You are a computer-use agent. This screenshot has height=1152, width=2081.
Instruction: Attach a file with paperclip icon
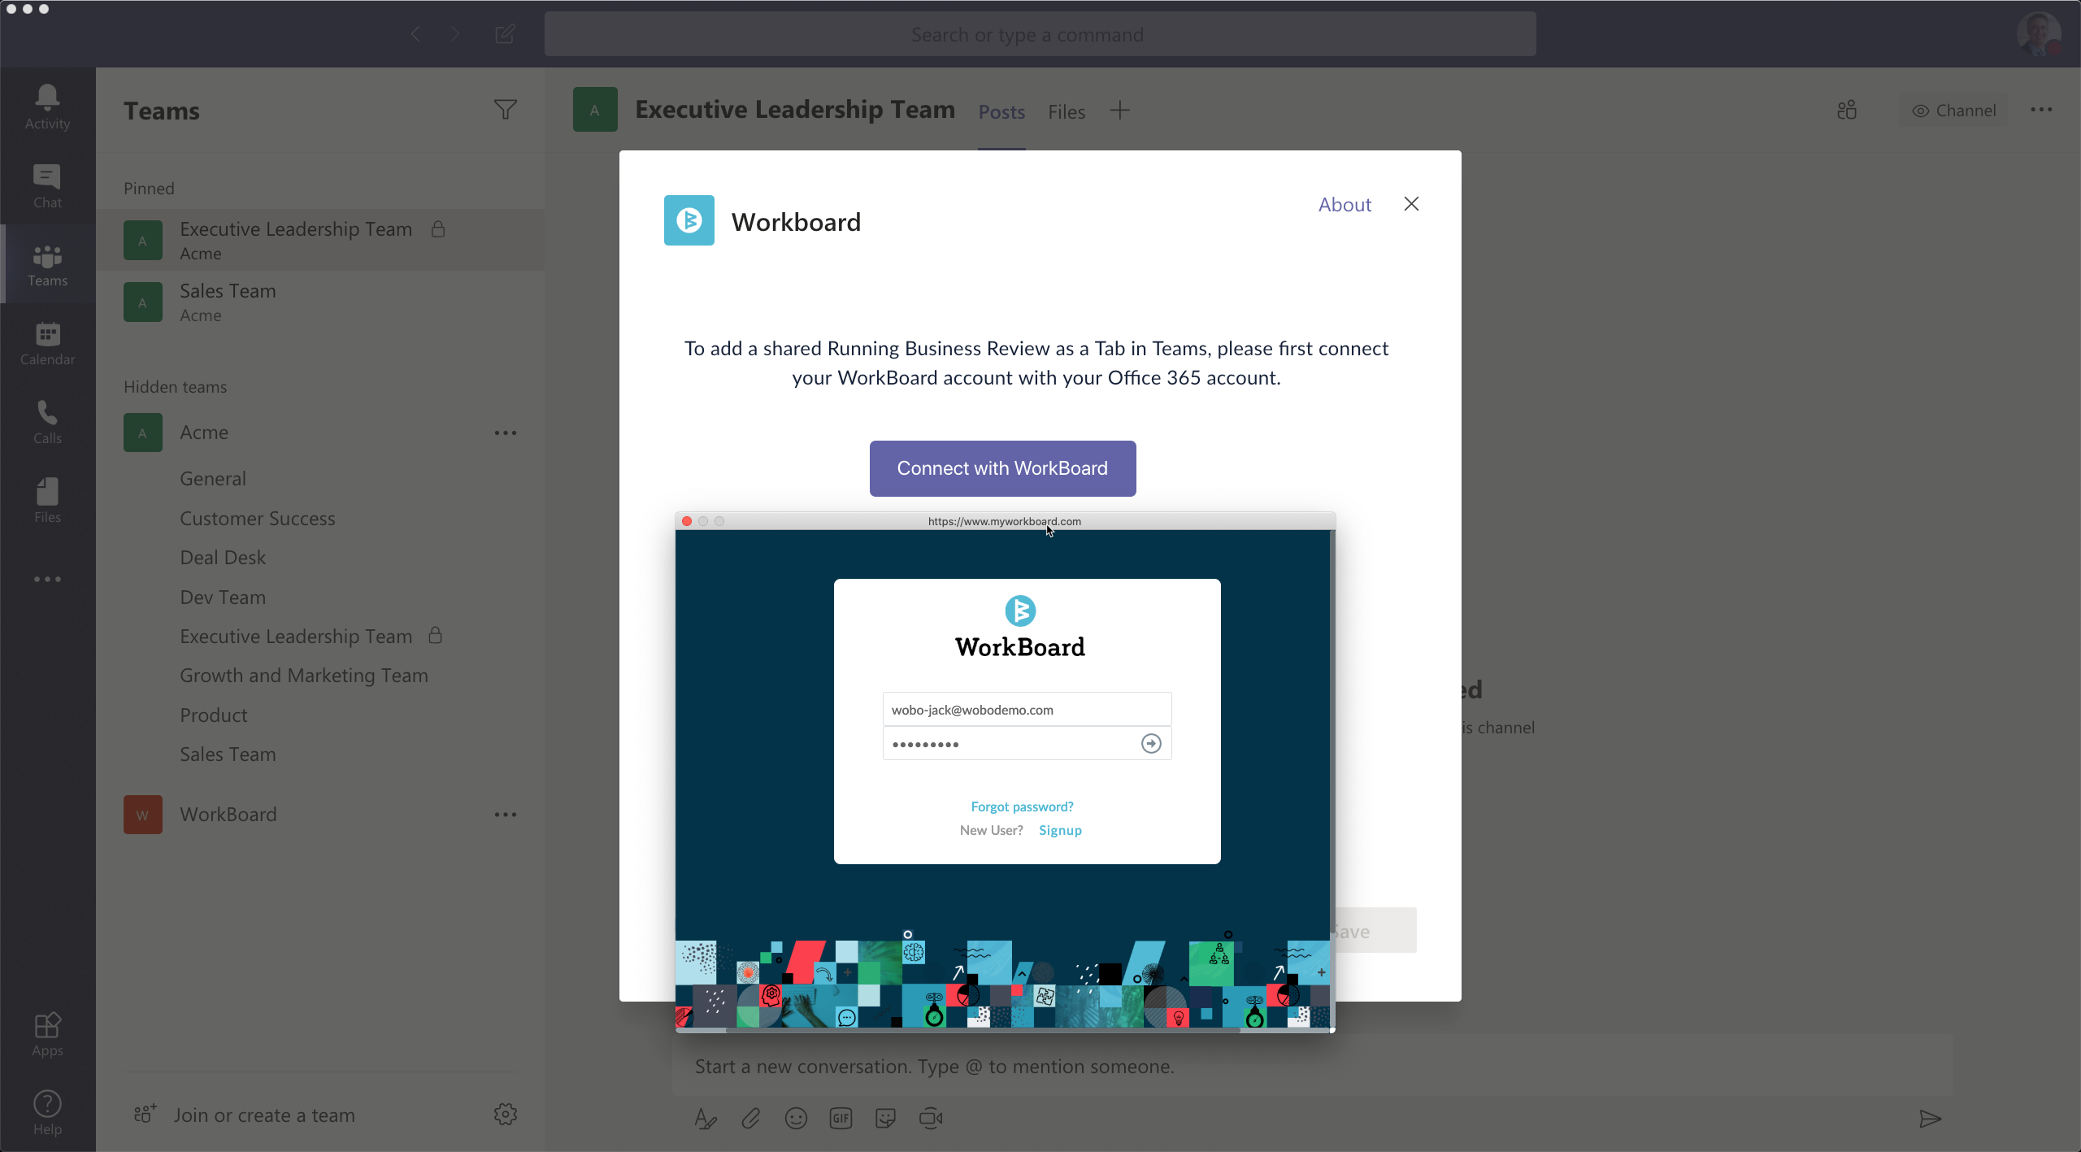750,1119
